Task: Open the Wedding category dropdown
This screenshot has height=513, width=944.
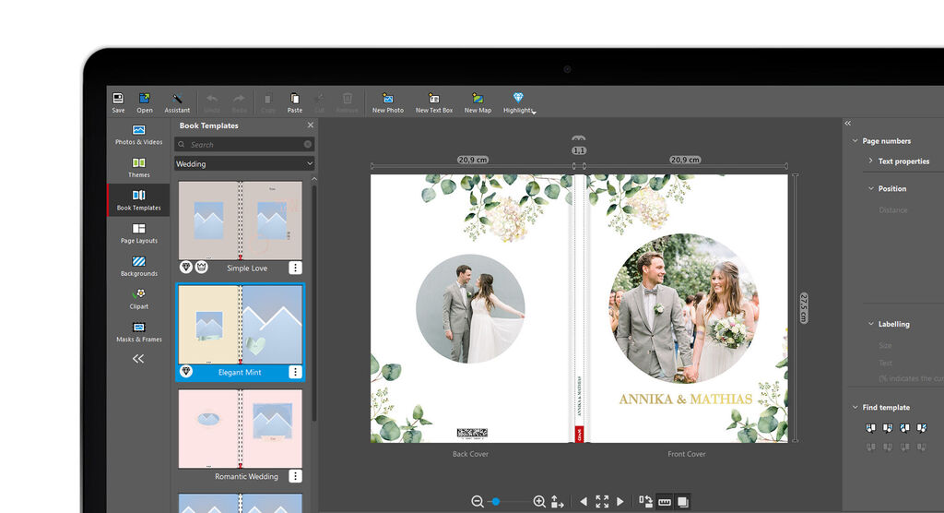Action: click(243, 164)
